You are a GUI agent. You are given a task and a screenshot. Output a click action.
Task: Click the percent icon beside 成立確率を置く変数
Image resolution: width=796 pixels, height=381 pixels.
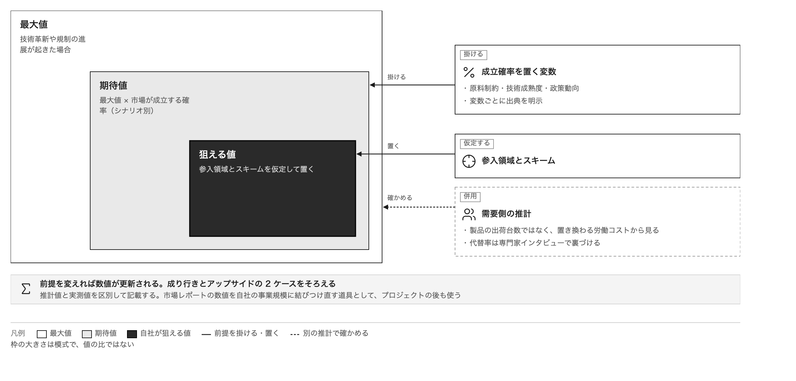pos(469,72)
